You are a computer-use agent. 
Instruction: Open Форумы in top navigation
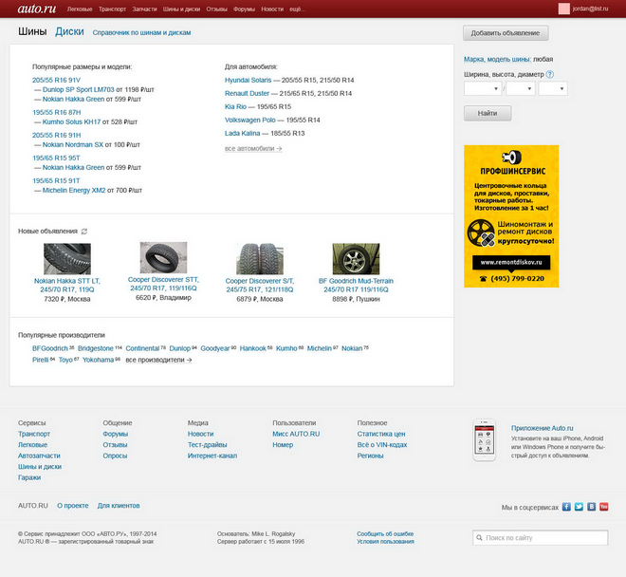click(244, 9)
